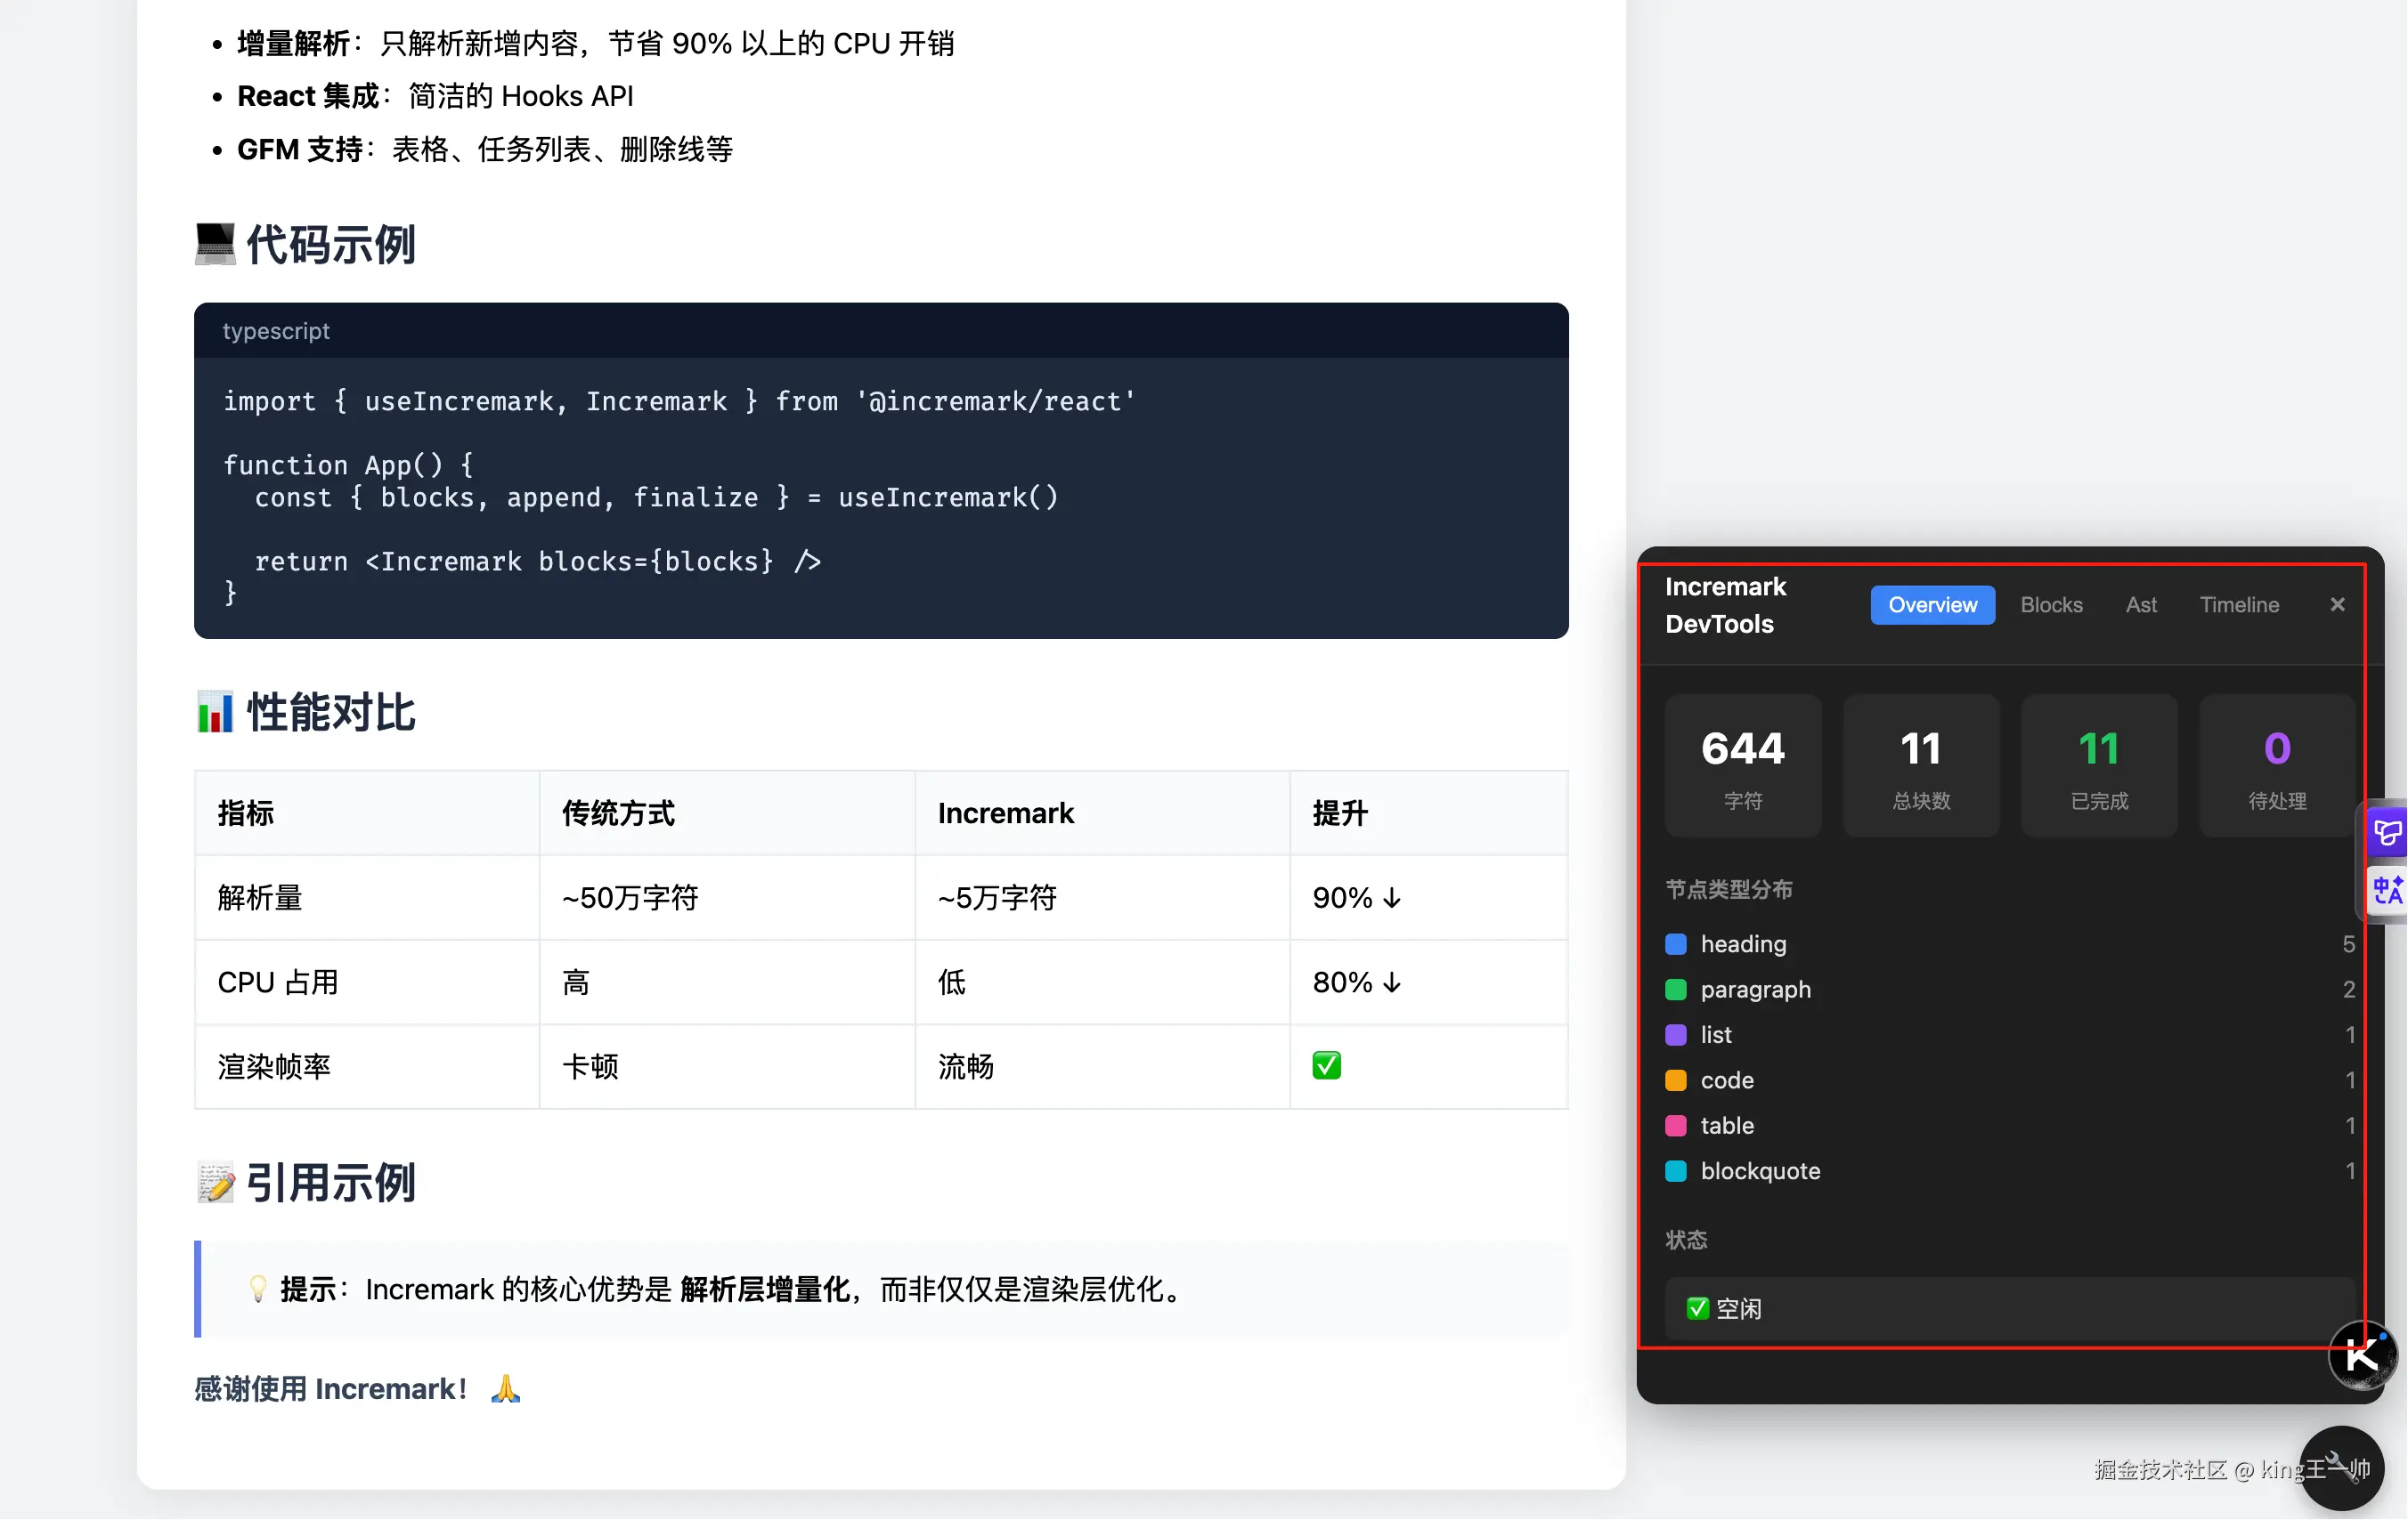Select the Timeline tab
This screenshot has height=1520, width=2408.
coord(2238,604)
